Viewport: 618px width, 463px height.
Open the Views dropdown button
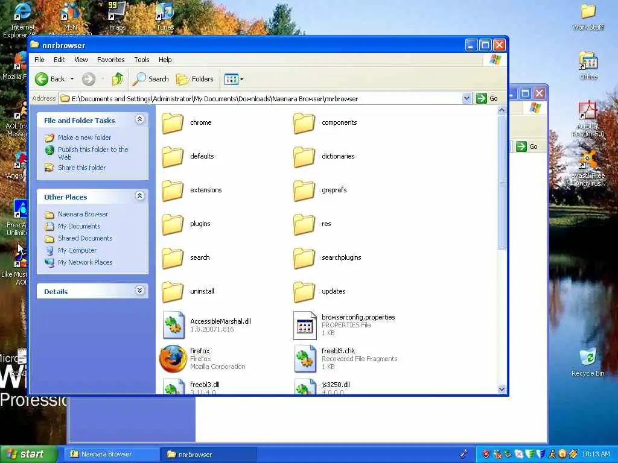(x=234, y=79)
